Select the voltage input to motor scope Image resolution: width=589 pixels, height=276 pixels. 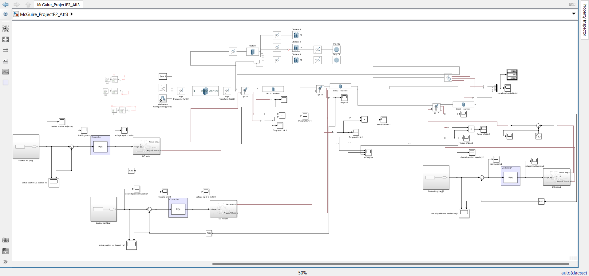tap(124, 130)
